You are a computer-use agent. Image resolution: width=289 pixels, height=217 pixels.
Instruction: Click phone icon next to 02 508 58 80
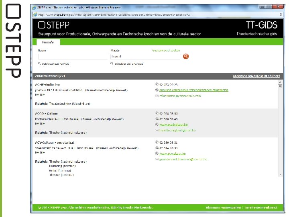click(x=157, y=113)
